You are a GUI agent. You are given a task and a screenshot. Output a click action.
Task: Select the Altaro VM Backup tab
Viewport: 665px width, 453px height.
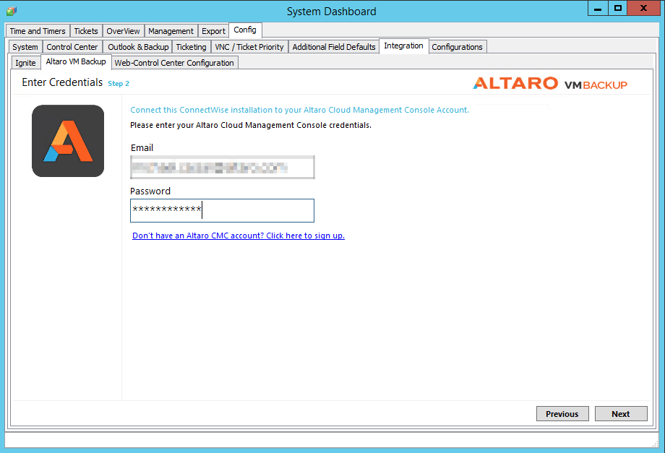click(76, 61)
